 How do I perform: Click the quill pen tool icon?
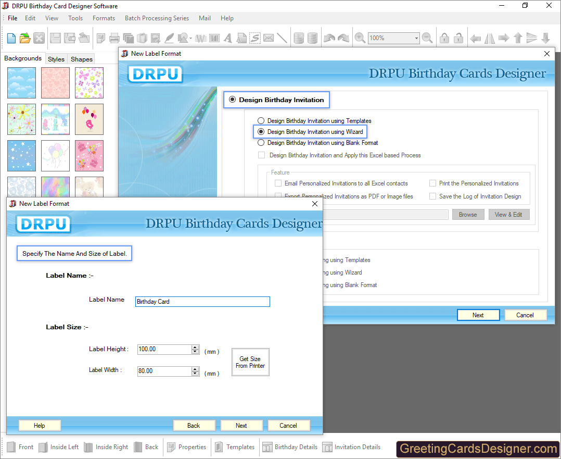click(169, 38)
